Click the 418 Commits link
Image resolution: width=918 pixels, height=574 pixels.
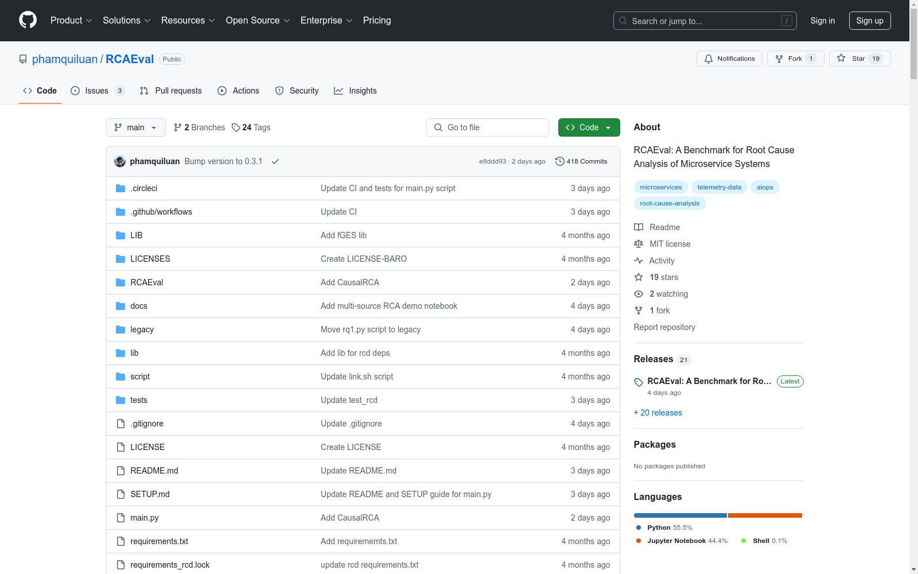tap(581, 161)
